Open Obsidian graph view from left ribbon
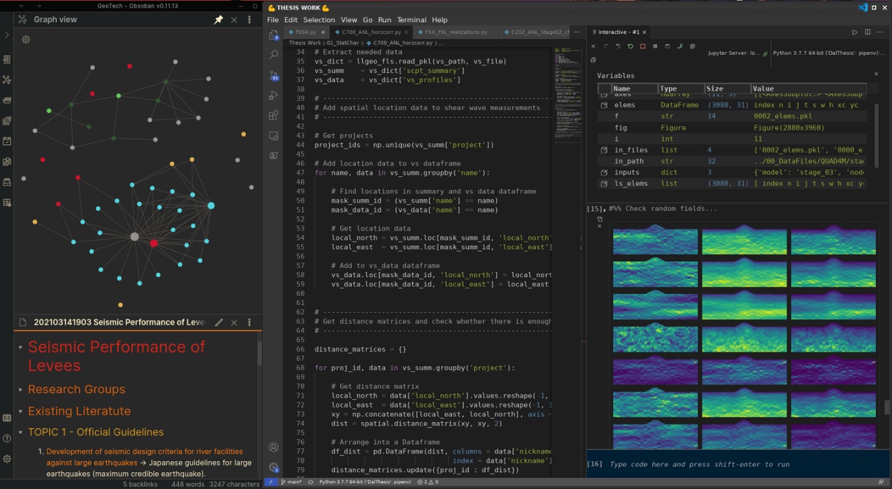 point(7,79)
